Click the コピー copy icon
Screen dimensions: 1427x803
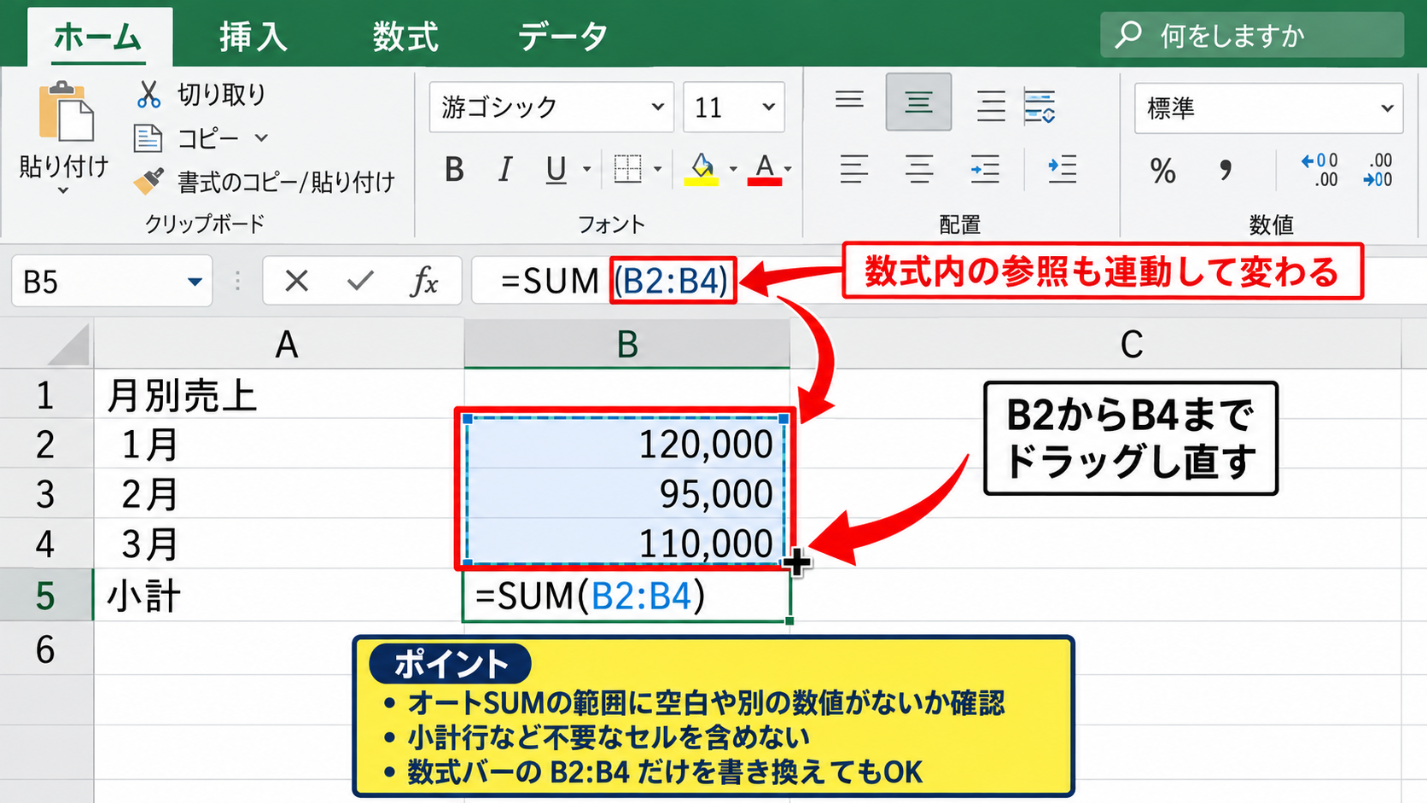(148, 137)
